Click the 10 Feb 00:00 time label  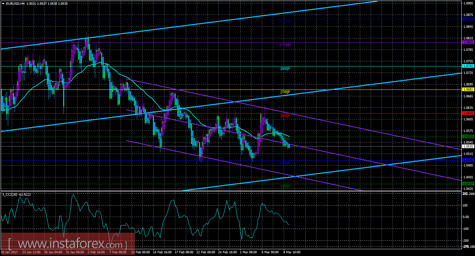[x=140, y=252]
